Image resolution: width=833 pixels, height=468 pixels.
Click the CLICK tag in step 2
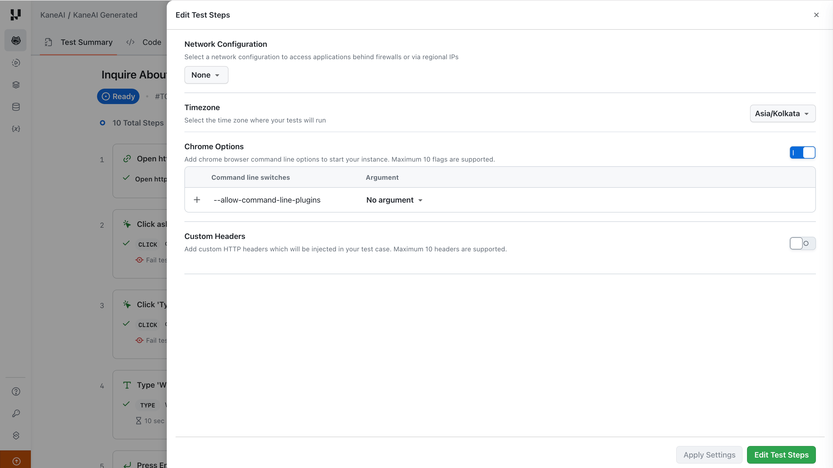(148, 244)
